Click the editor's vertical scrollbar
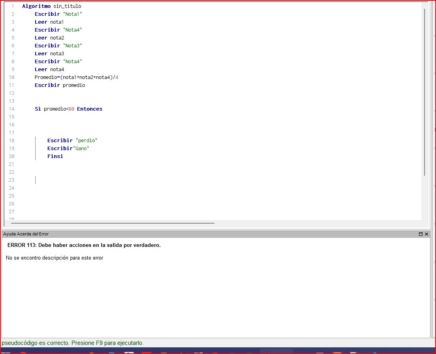The width and height of the screenshot is (436, 354). click(x=425, y=91)
